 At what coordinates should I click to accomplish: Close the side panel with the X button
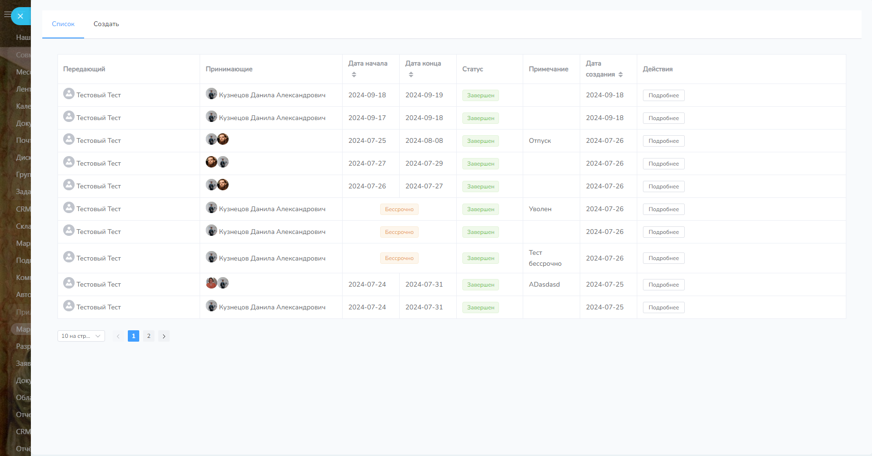20,16
